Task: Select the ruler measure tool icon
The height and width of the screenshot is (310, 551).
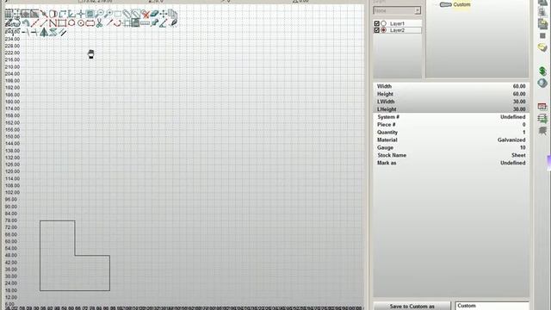Action: [x=145, y=23]
